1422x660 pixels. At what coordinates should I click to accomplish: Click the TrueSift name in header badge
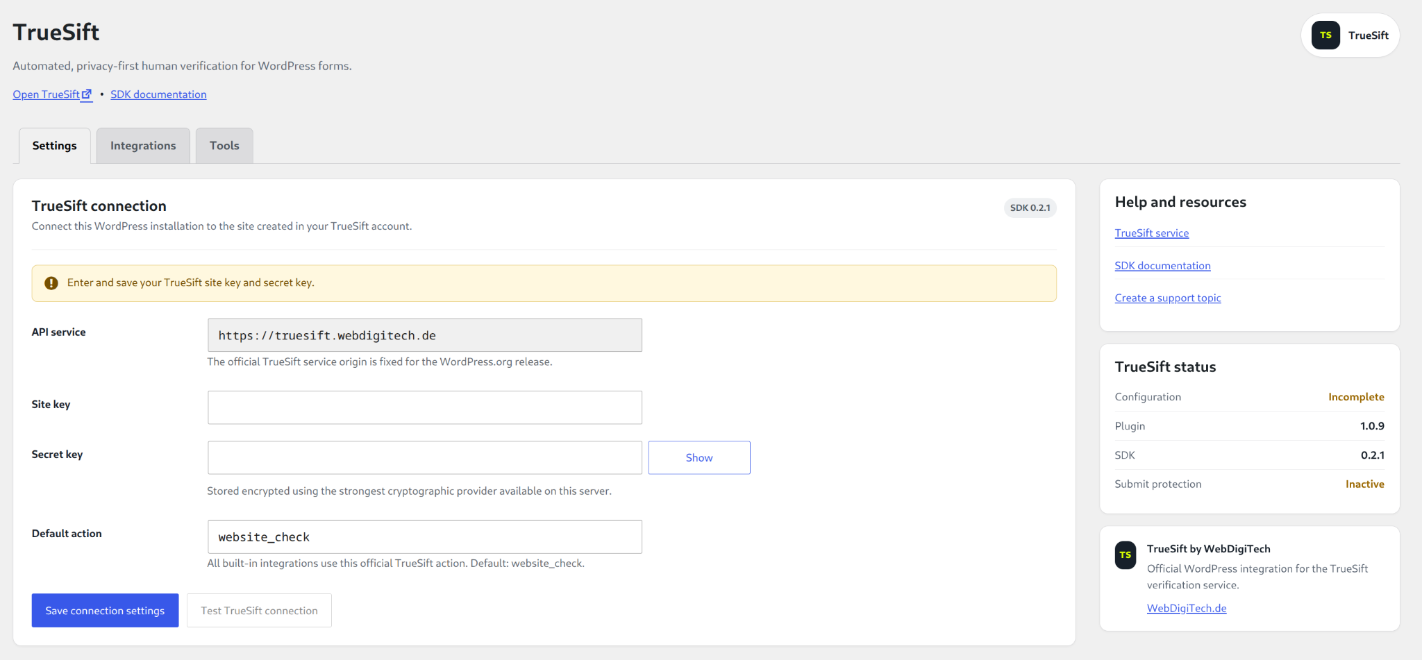pyautogui.click(x=1369, y=35)
